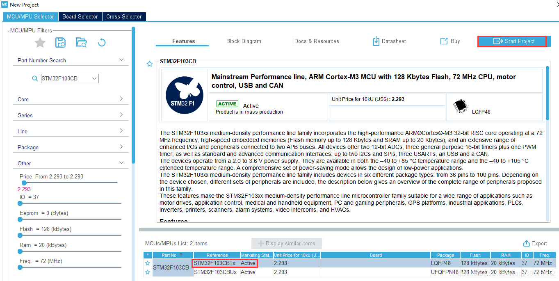
Task: Sort by IO column header
Action: coord(527,255)
